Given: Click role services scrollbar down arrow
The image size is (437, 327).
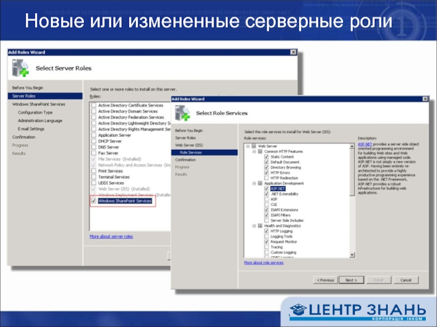Looking at the screenshot, I should click(x=352, y=255).
